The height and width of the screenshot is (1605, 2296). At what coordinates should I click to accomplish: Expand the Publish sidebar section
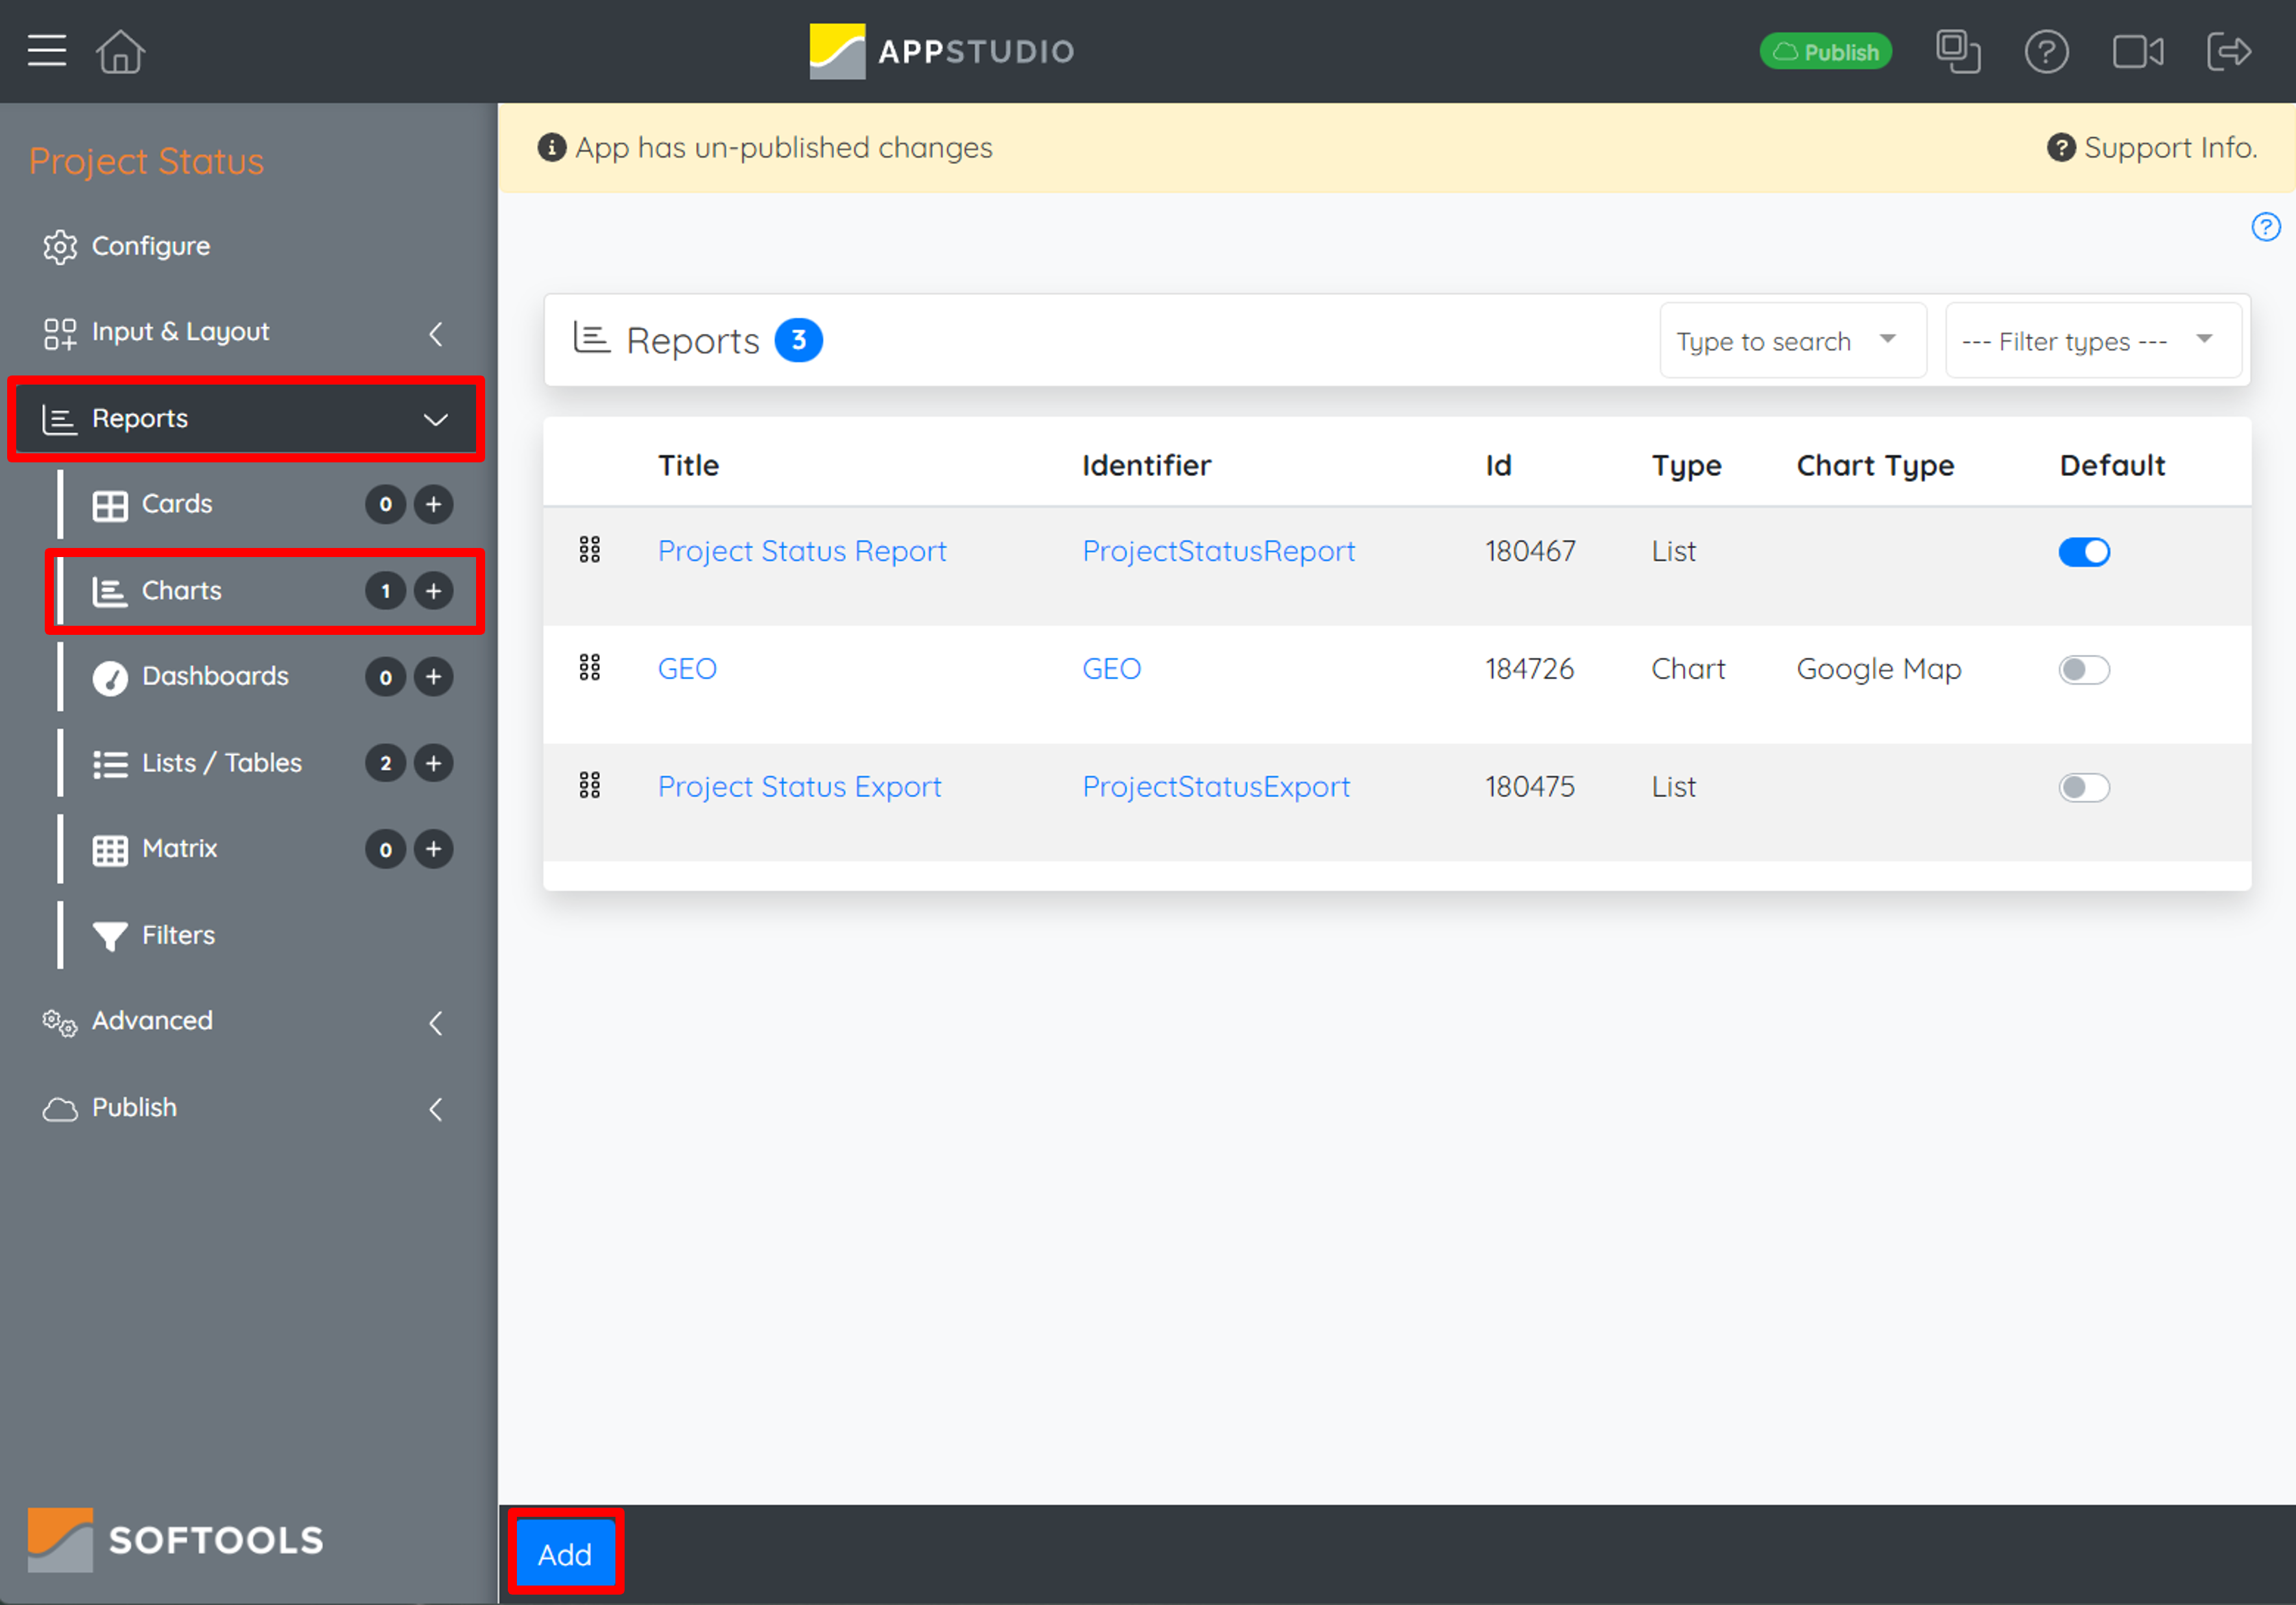tap(436, 1109)
